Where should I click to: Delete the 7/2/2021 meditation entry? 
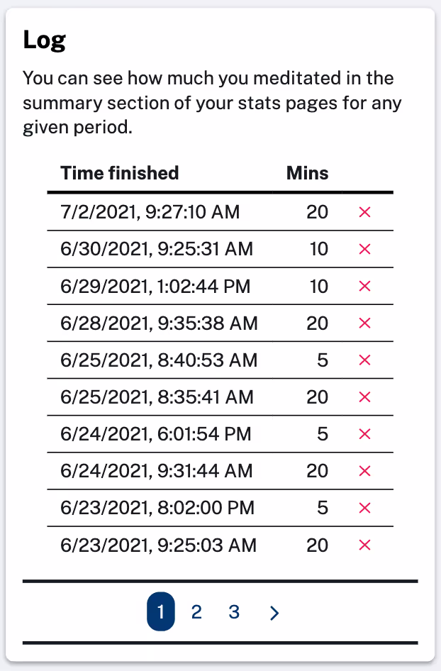click(364, 212)
